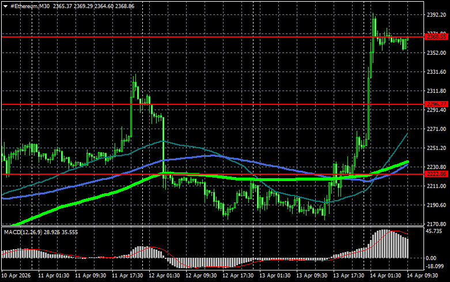The width and height of the screenshot is (450, 282).
Task: Click the 45.735 MACD scale value
Action: pyautogui.click(x=434, y=231)
